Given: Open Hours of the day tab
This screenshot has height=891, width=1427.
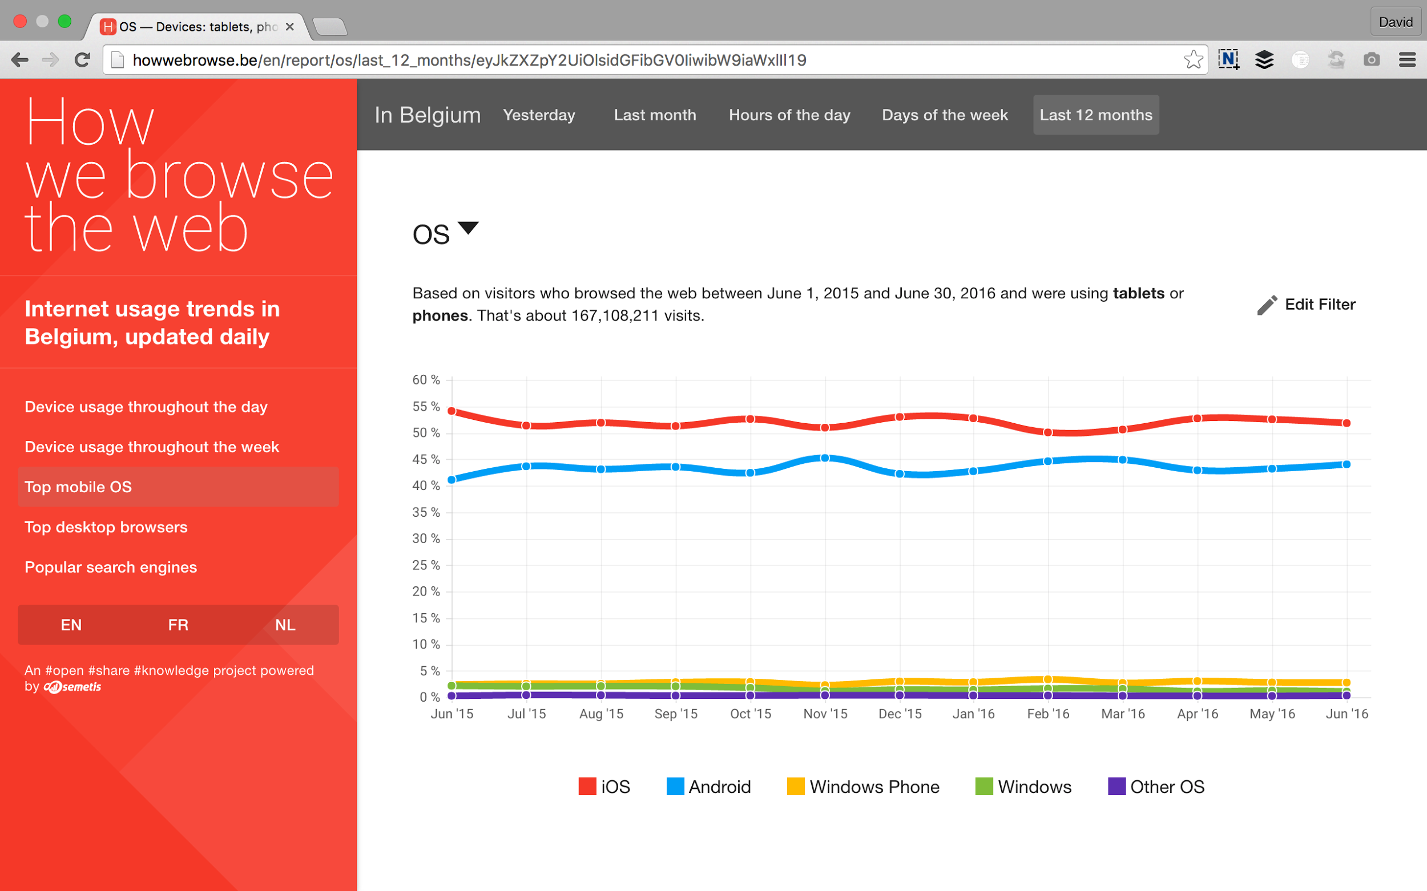Looking at the screenshot, I should (789, 115).
